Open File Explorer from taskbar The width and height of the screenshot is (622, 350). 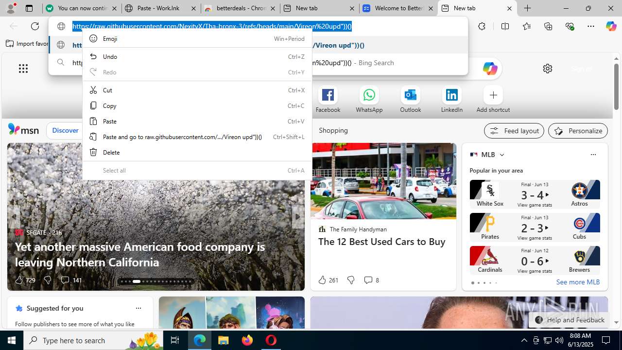(223, 340)
